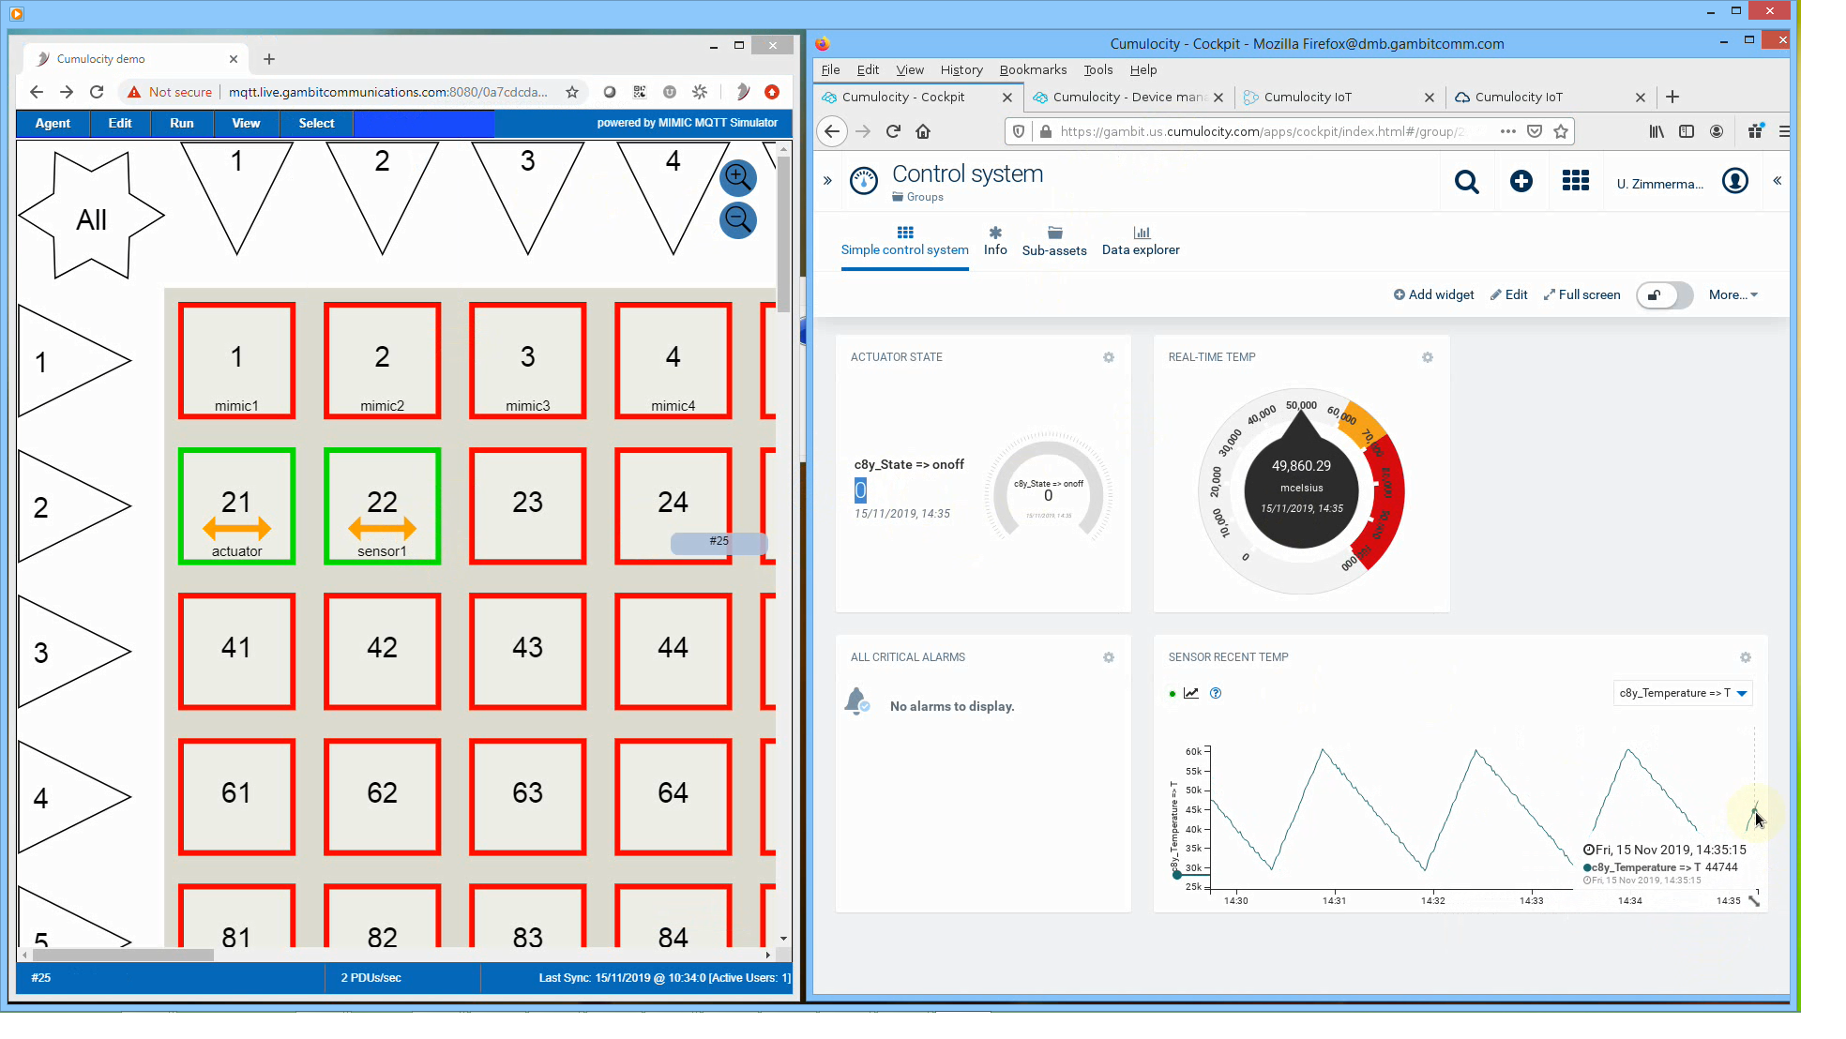Click the line chart icon in Sensor widget
The width and height of the screenshot is (1846, 1039).
click(x=1191, y=694)
